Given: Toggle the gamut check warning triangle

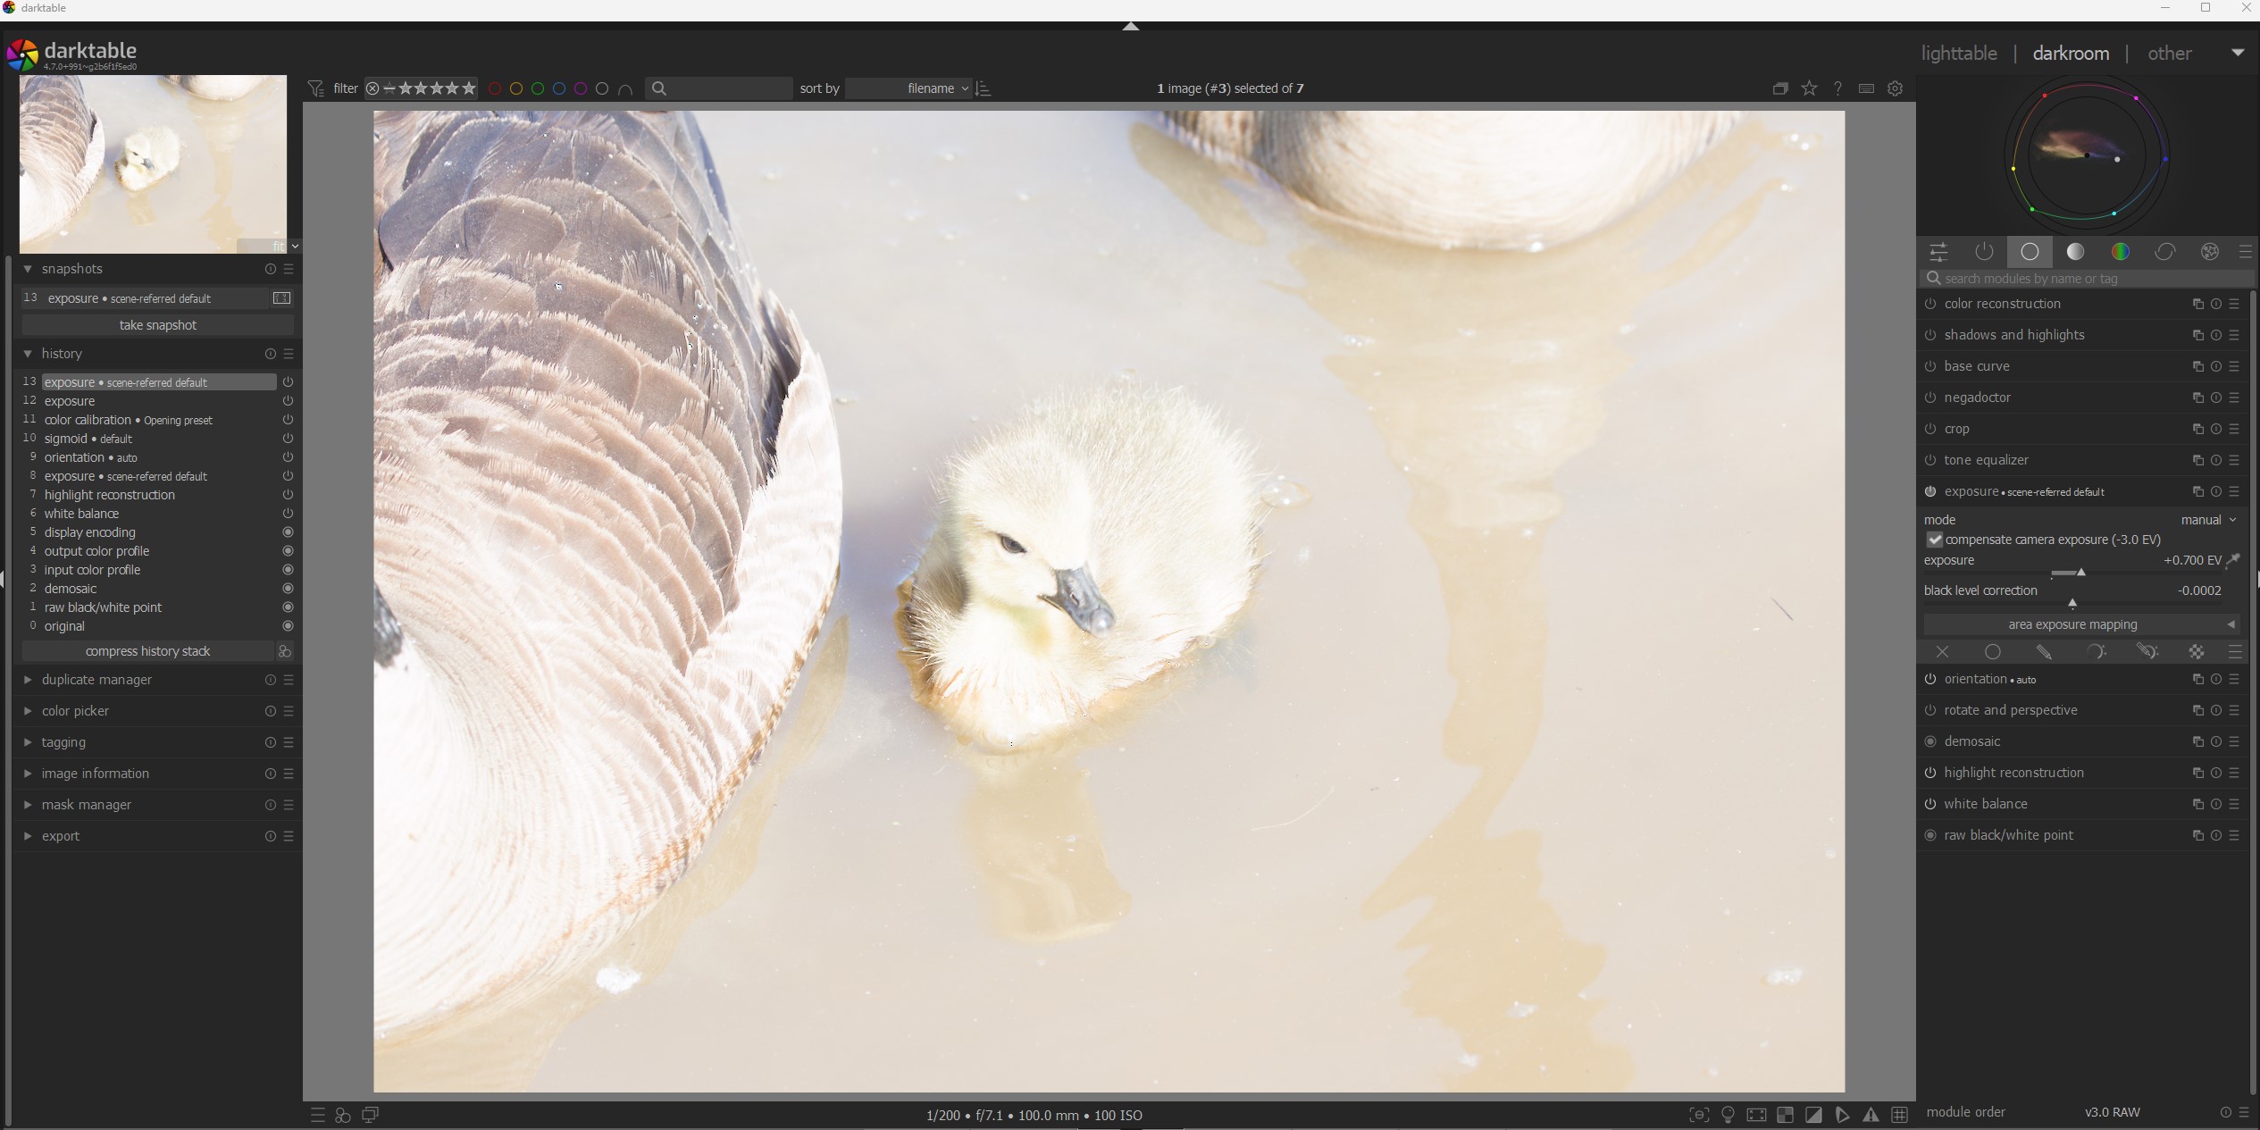Looking at the screenshot, I should (x=1871, y=1115).
